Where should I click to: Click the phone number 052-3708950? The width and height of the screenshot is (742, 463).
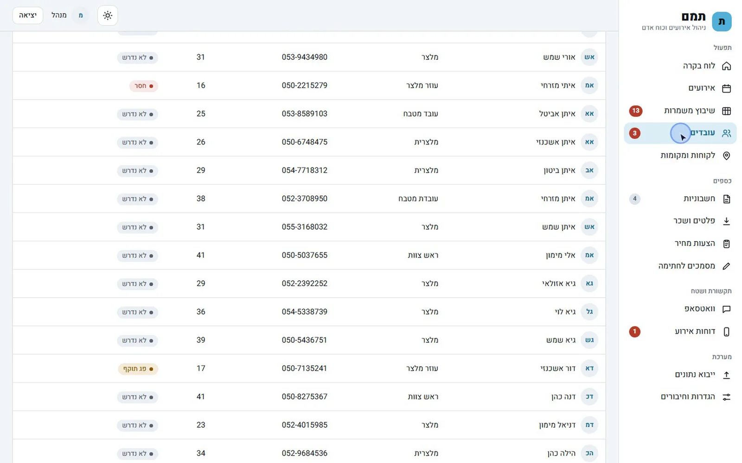click(305, 199)
